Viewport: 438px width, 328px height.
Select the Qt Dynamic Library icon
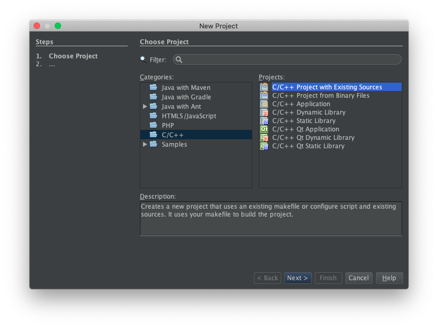point(264,138)
